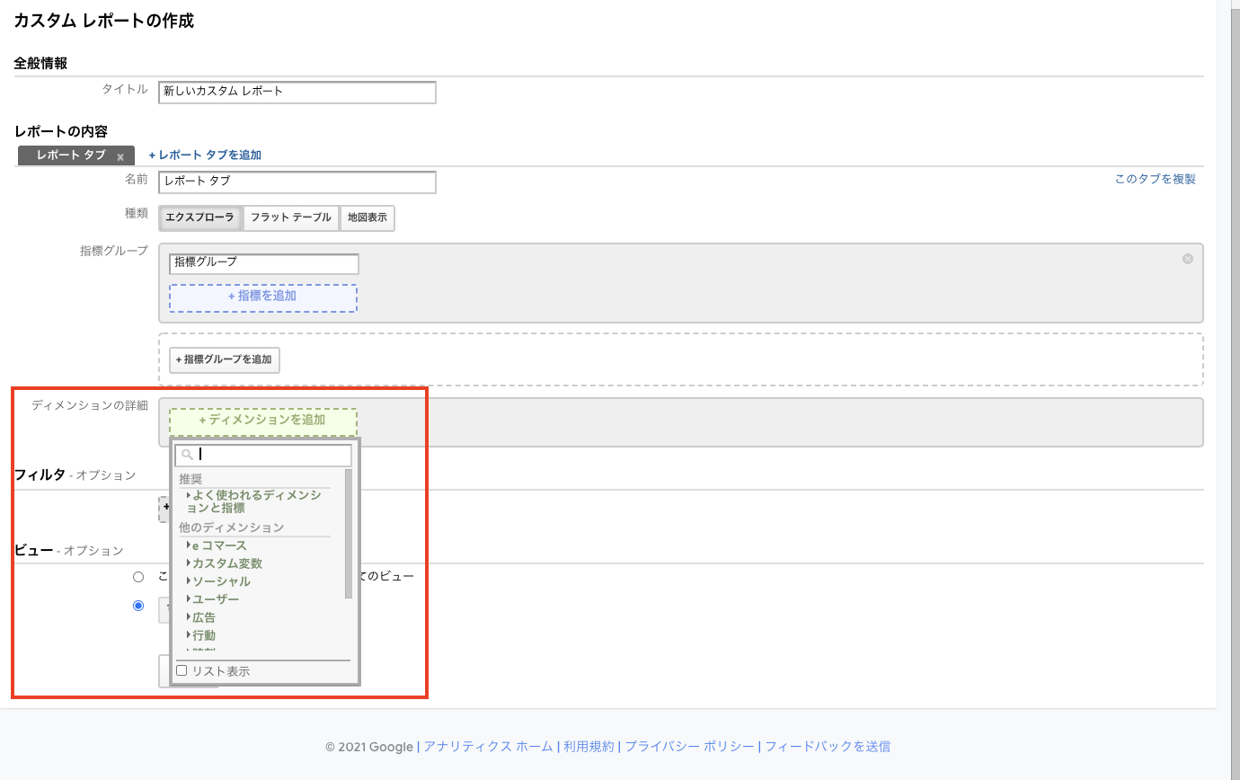The width and height of the screenshot is (1240, 780).
Task: Enable the リスト表示 checkbox
Action: click(x=182, y=670)
